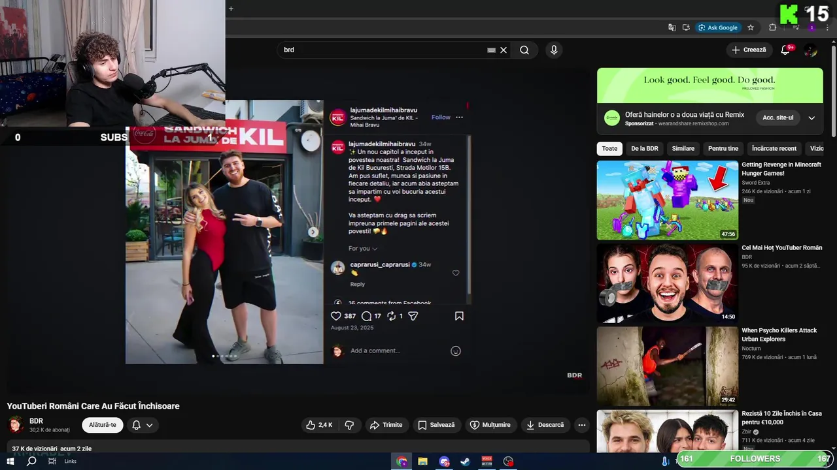Viewport: 837px width, 470px height.
Task: Click the Sword Extra channel name
Action: (755, 183)
